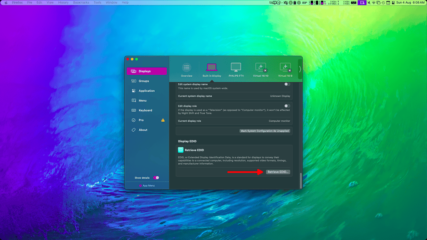The height and width of the screenshot is (240, 427).
Task: Disable the Show details toggle
Action: pyautogui.click(x=157, y=177)
